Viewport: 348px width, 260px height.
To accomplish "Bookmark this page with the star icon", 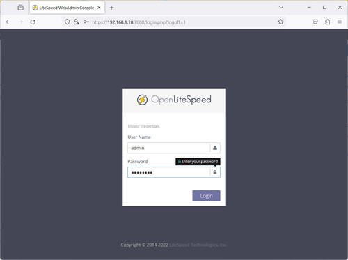I will click(x=280, y=22).
